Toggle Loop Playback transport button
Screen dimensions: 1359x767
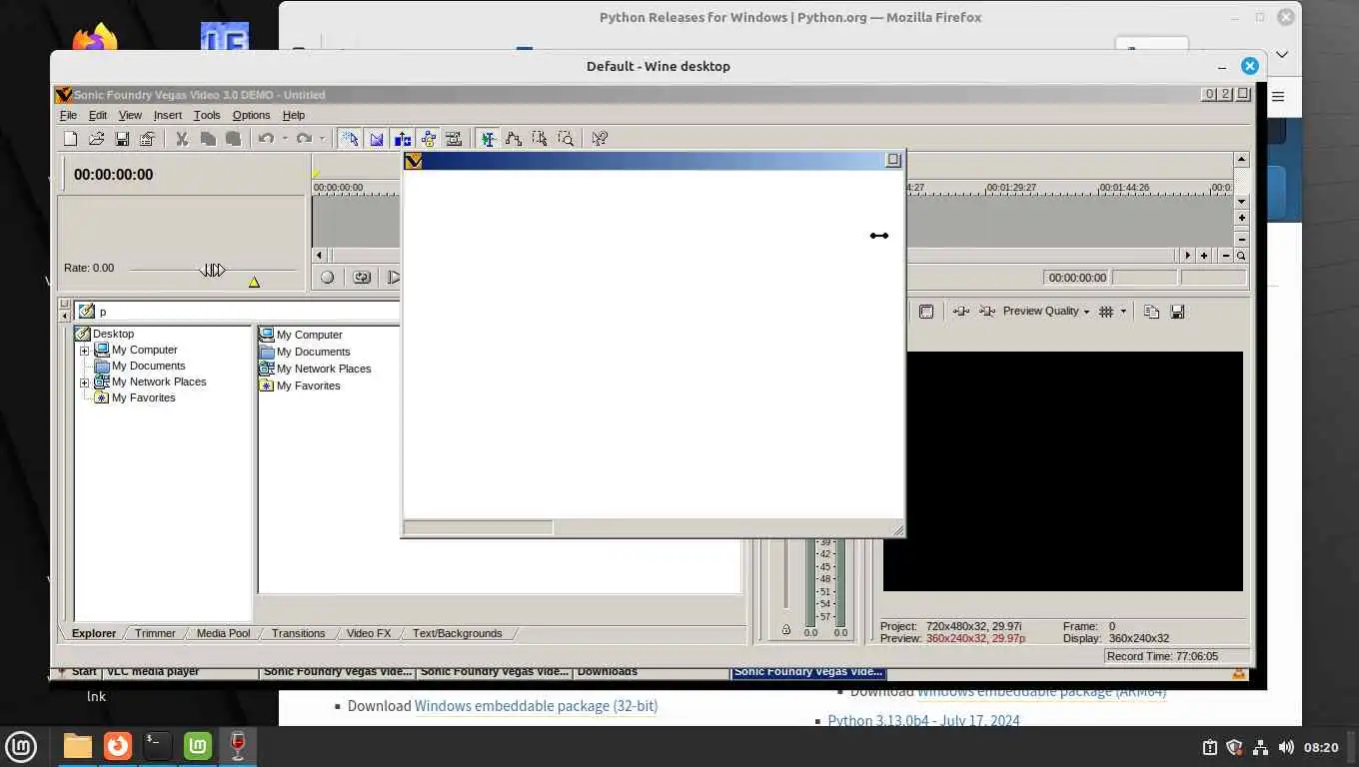(x=362, y=278)
